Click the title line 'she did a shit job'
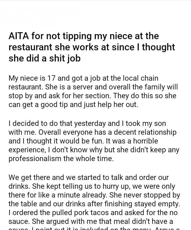Image resolution: width=191 pixels, height=230 pixels. [45, 58]
